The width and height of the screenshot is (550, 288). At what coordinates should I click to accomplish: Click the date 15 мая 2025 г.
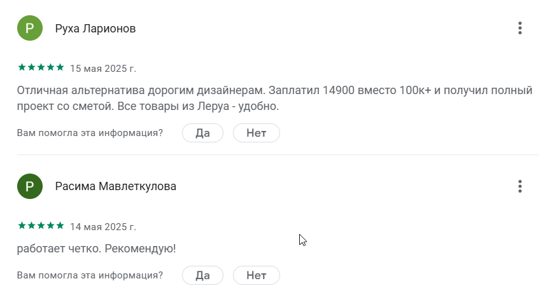pyautogui.click(x=102, y=68)
